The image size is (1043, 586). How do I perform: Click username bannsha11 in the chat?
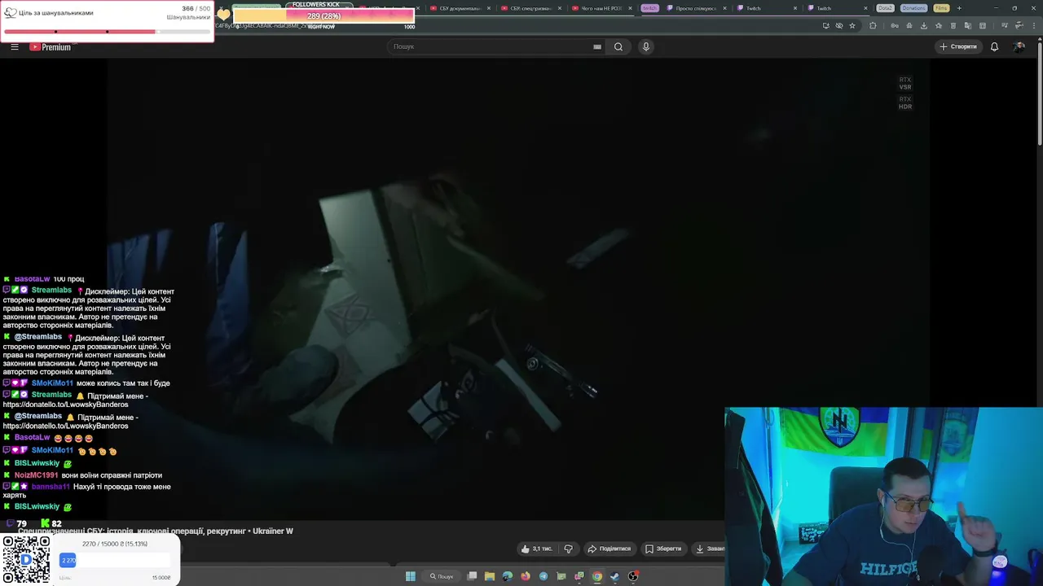tap(51, 487)
